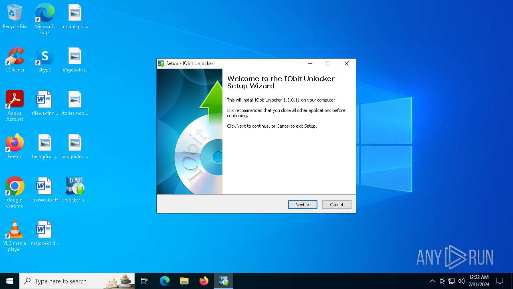Select the majorworld... Word document
The width and height of the screenshot is (513, 289).
[x=44, y=234]
